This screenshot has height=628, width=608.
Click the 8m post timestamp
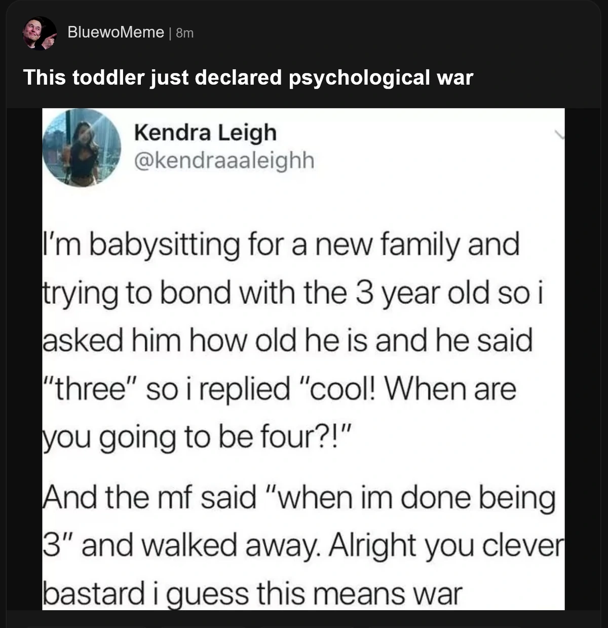pyautogui.click(x=184, y=33)
